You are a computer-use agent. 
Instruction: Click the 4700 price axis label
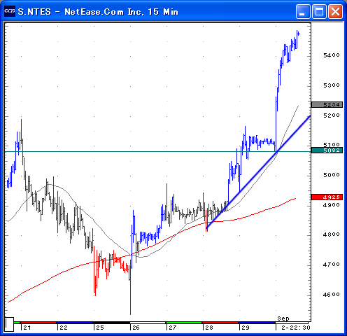click(x=332, y=265)
